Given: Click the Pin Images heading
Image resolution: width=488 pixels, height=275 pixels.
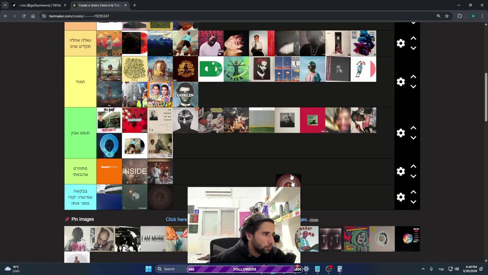Looking at the screenshot, I should (x=82, y=219).
